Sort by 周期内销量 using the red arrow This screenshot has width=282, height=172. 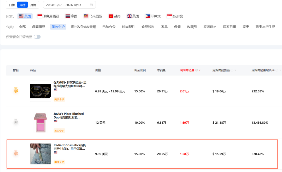[200, 70]
